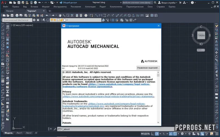
Task: Toggle object snap tracking in status bar
Action: [170, 134]
